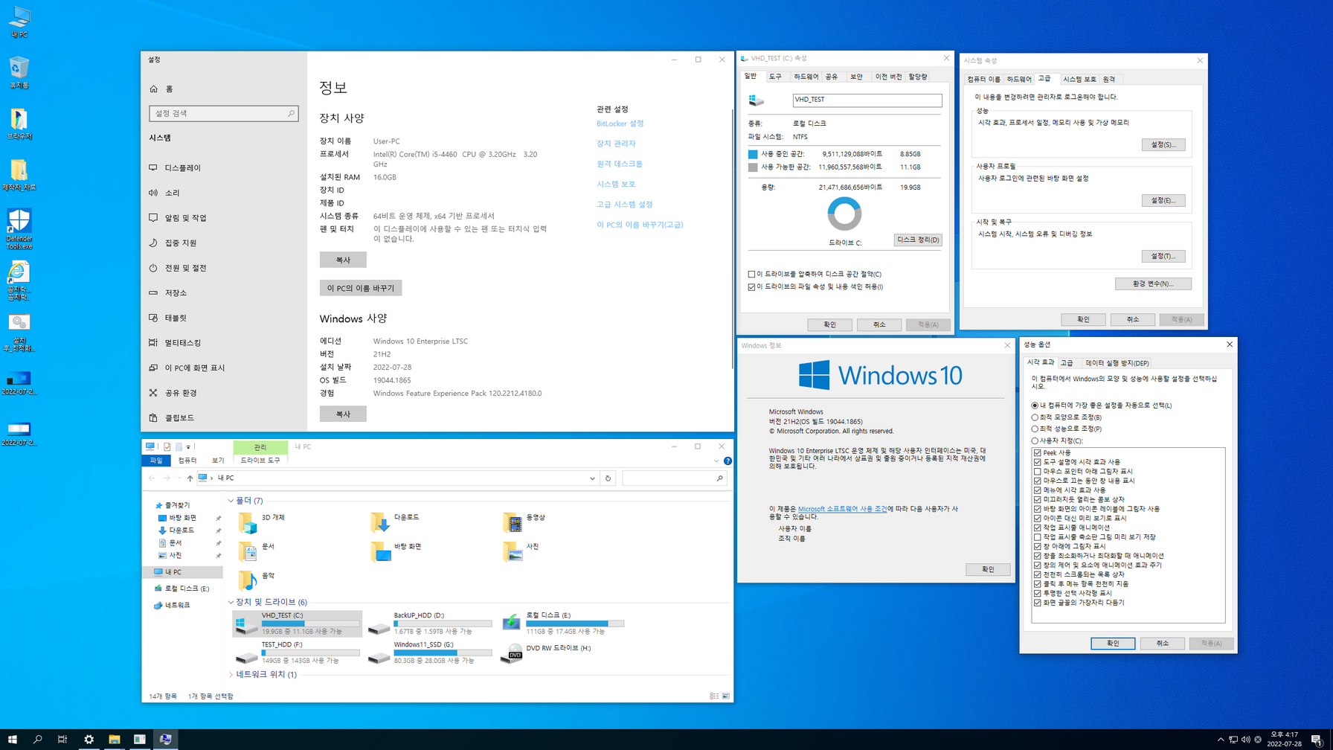Open the 보기 ribbon tab in Explorer
The image size is (1333, 750).
(218, 461)
